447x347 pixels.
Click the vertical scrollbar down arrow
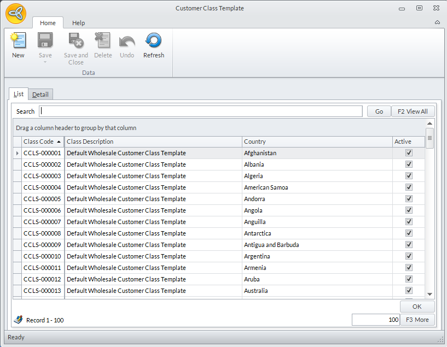429,294
